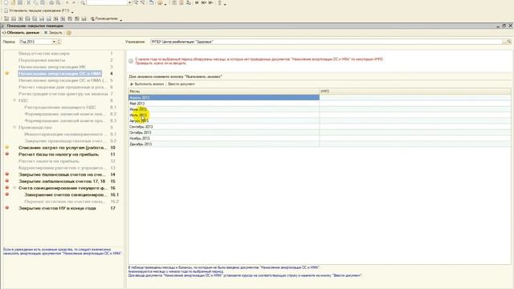Viewport: 514px width, 289px height.
Task: Open the calculator icon in the top toolbar
Action: coord(174,2)
